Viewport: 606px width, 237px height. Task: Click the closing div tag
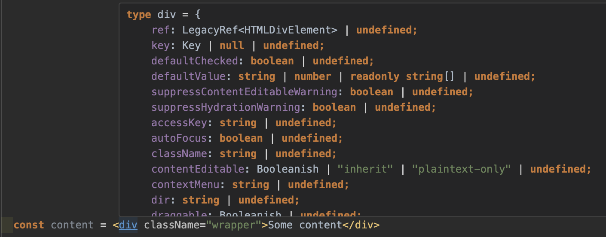click(361, 225)
